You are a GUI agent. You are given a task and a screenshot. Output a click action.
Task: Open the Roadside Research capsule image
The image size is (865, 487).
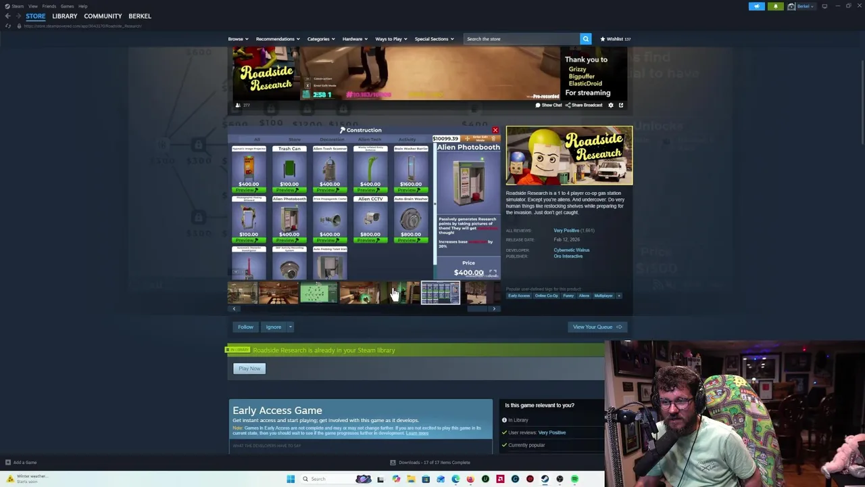[569, 156]
